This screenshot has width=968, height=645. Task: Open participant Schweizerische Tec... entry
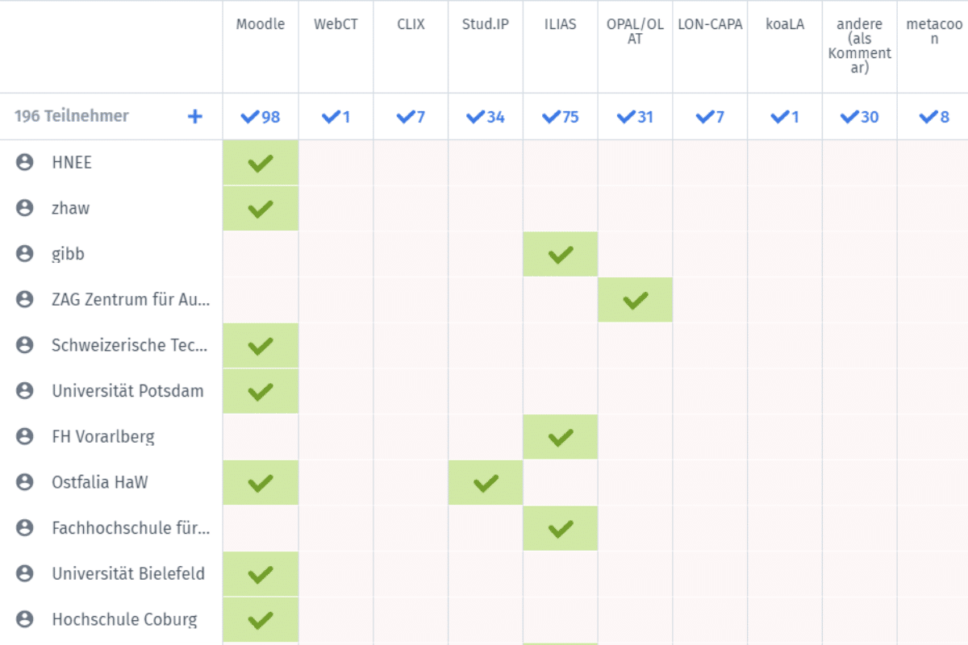pos(130,345)
